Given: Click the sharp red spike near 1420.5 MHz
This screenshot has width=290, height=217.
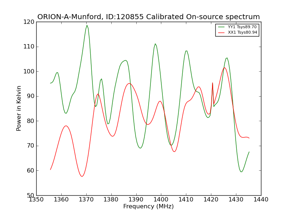Looking at the screenshot, I should [x=212, y=83].
